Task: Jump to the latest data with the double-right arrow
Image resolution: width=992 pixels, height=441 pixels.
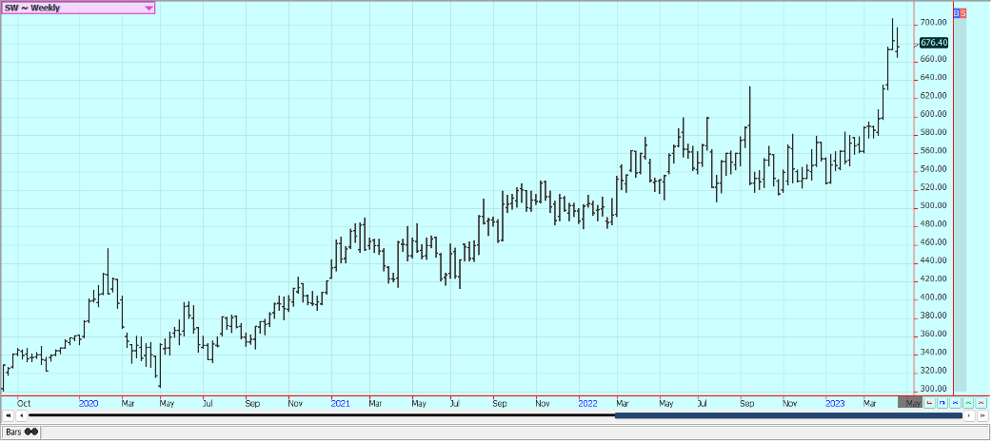Action: click(x=982, y=415)
